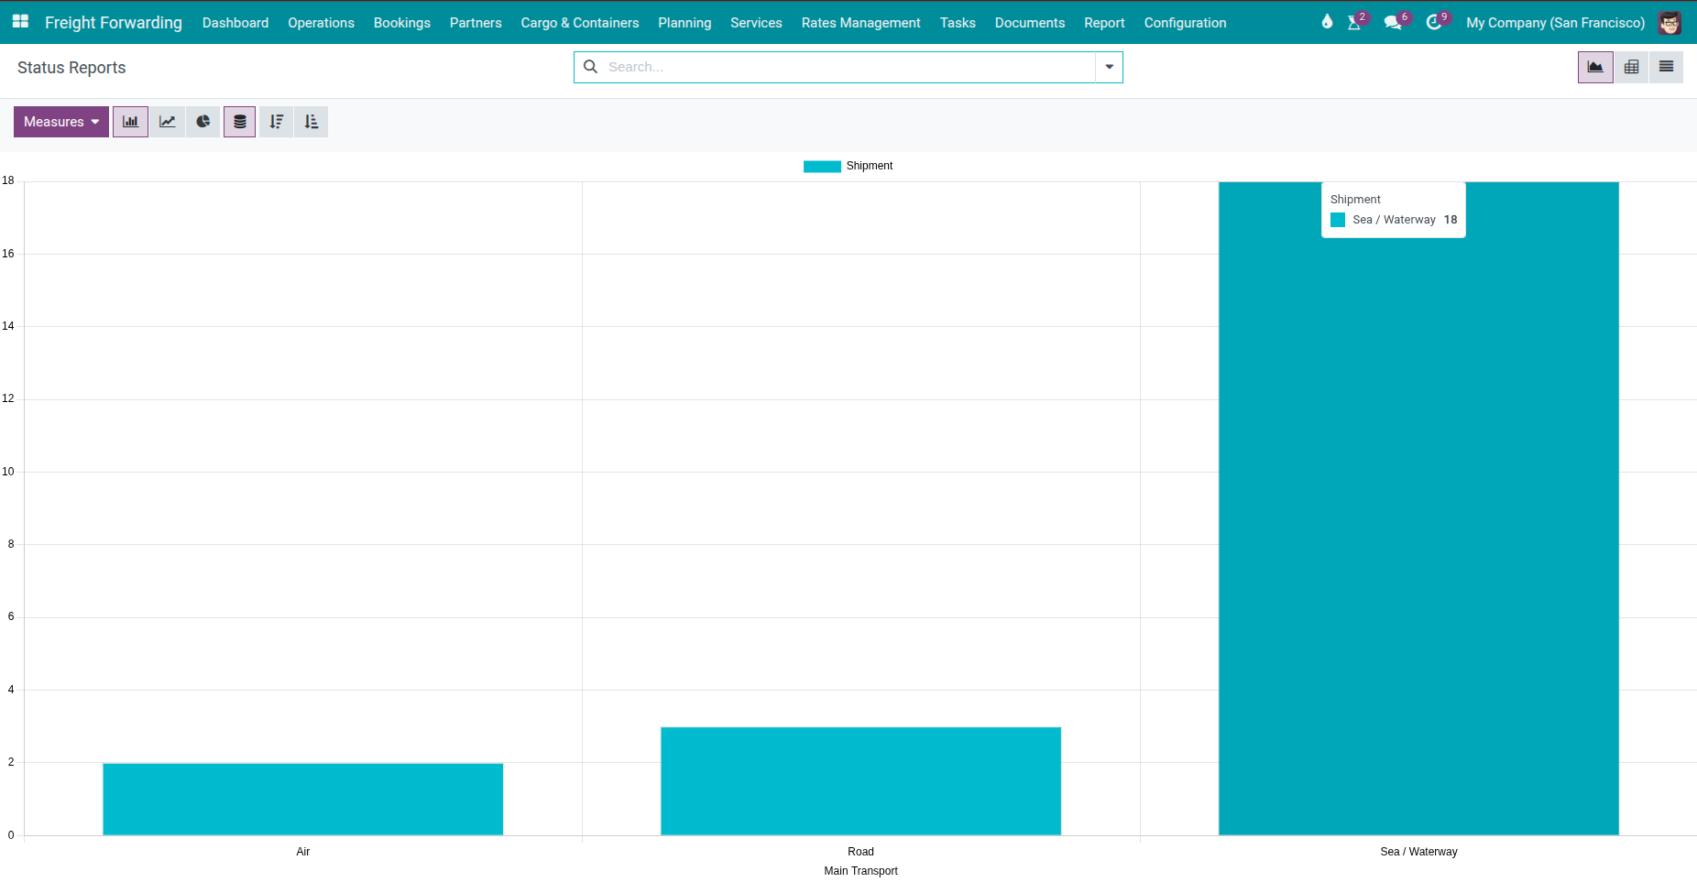Open the Rates Management menu
The width and height of the screenshot is (1697, 882).
point(860,22)
